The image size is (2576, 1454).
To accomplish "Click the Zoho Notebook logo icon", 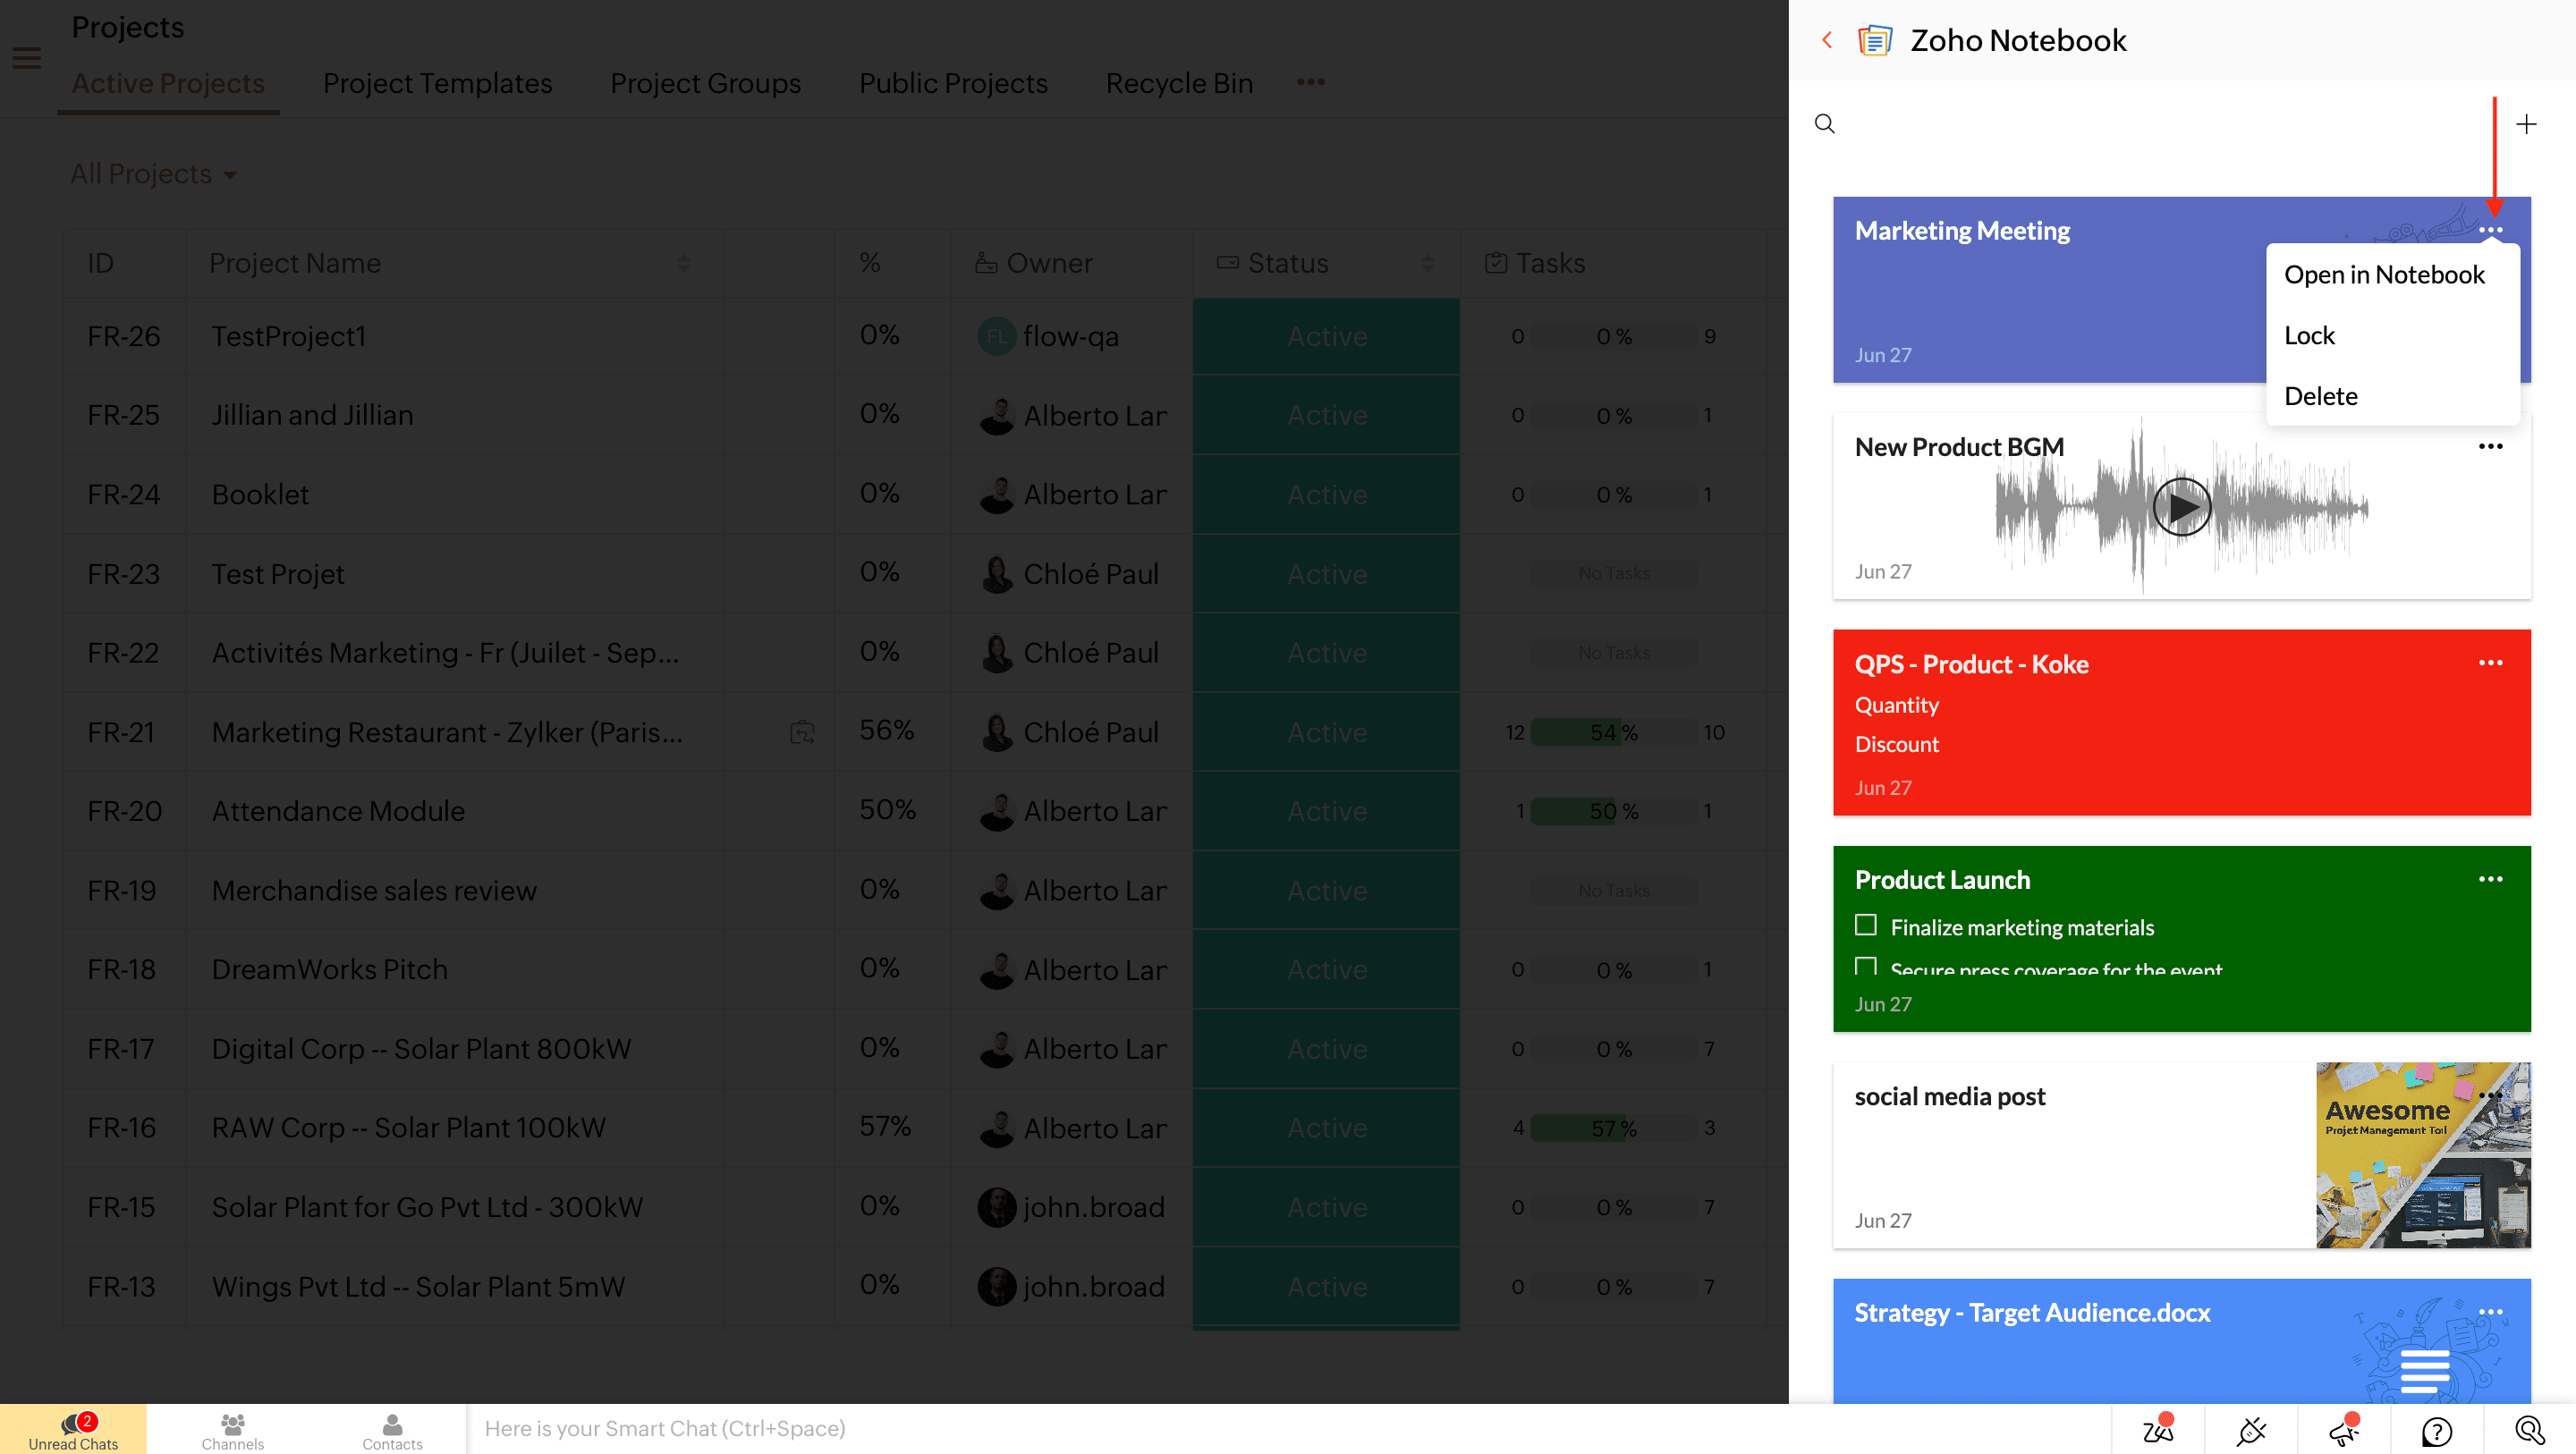I will (1875, 40).
